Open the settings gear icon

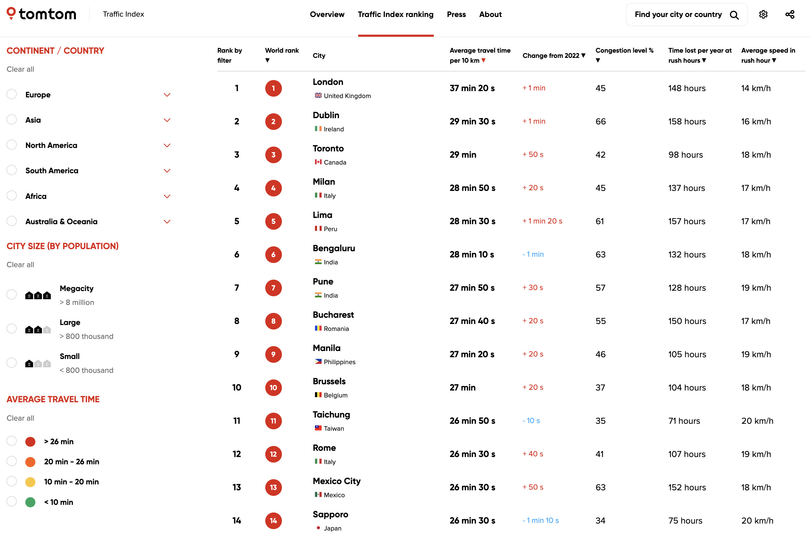pyautogui.click(x=763, y=15)
